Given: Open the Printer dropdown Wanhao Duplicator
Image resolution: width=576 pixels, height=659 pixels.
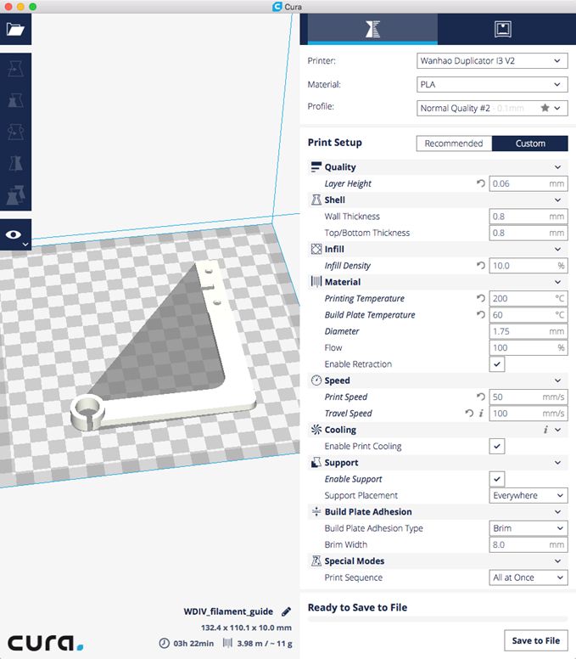Looking at the screenshot, I should coord(492,60).
